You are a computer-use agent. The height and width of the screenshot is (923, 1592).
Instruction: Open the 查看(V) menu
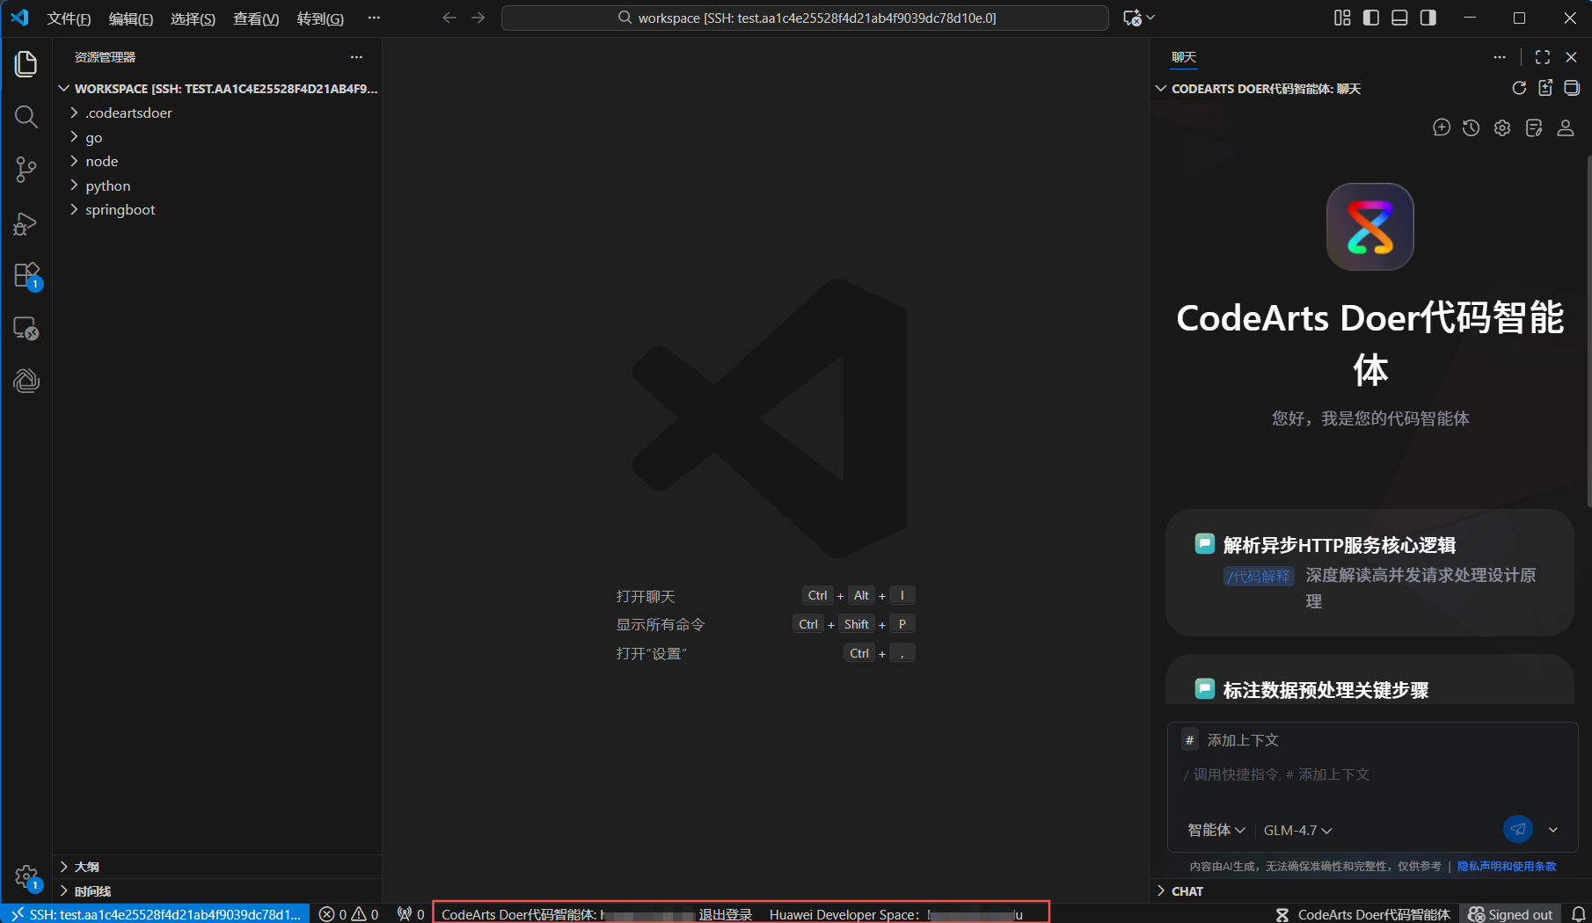(256, 18)
